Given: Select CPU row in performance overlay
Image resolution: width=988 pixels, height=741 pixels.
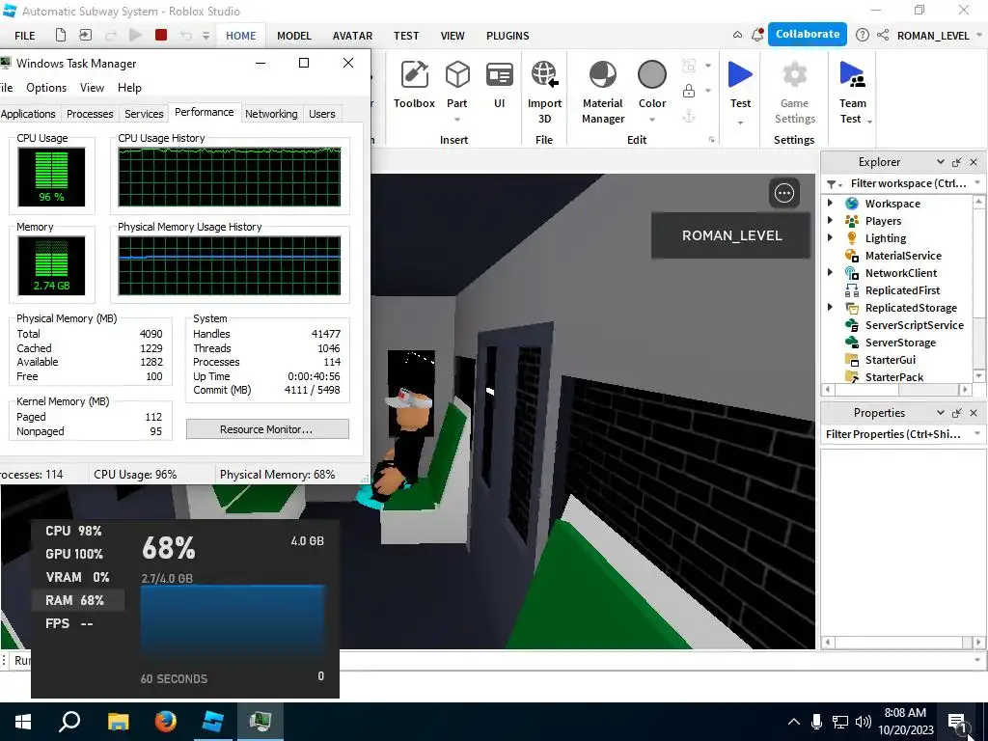Looking at the screenshot, I should [x=77, y=532].
